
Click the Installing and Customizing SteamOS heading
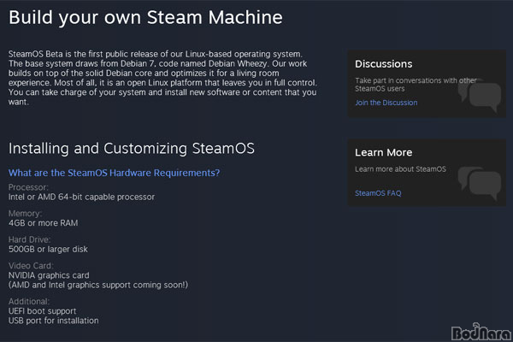[x=132, y=149]
